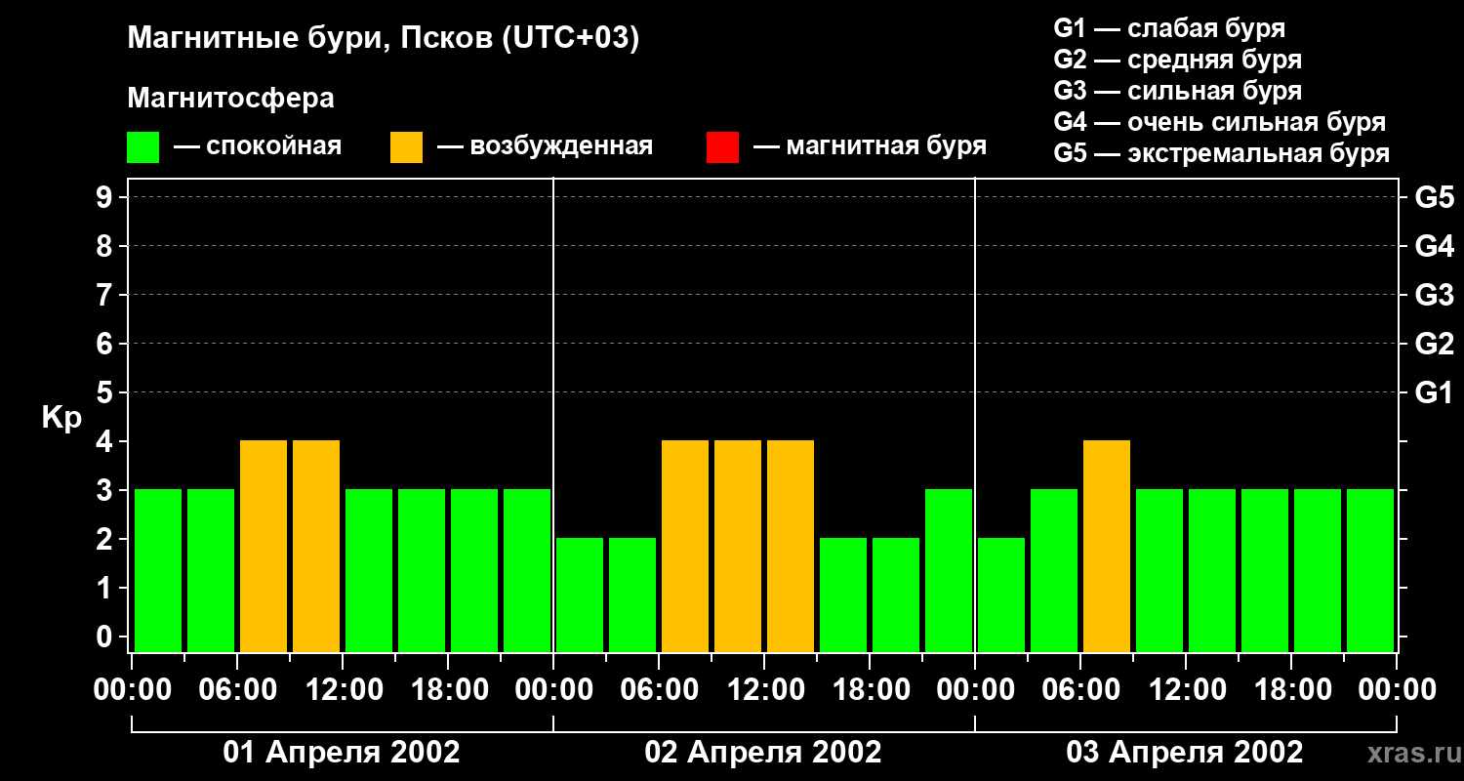The height and width of the screenshot is (781, 1464).
Task: Click 'G1 — слабая буря' legend line
Action: click(1169, 28)
